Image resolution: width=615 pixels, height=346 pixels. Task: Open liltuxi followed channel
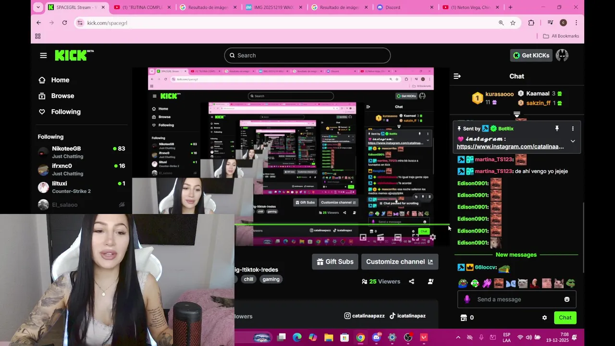pyautogui.click(x=82, y=187)
